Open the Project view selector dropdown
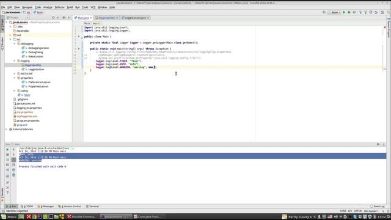391x220 pixels. pos(18,18)
